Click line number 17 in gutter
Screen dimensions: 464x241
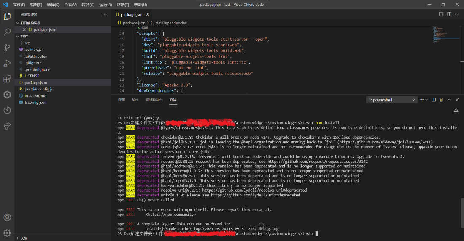122,51
